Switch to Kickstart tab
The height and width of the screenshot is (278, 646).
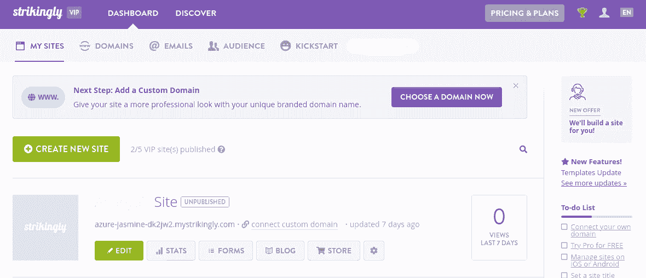click(x=309, y=46)
